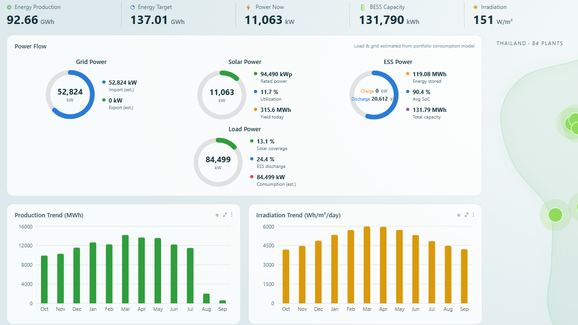Select the Oct bar in Production Trend
Viewport: 578px width, 325px height.
coord(44,279)
